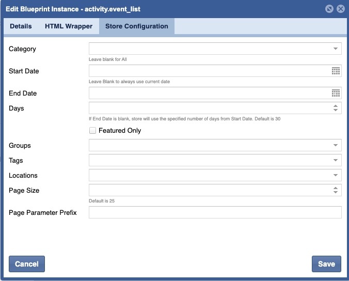Viewport: 349px width, 281px height.
Task: Select the Store Configuration tab
Action: pyautogui.click(x=137, y=26)
